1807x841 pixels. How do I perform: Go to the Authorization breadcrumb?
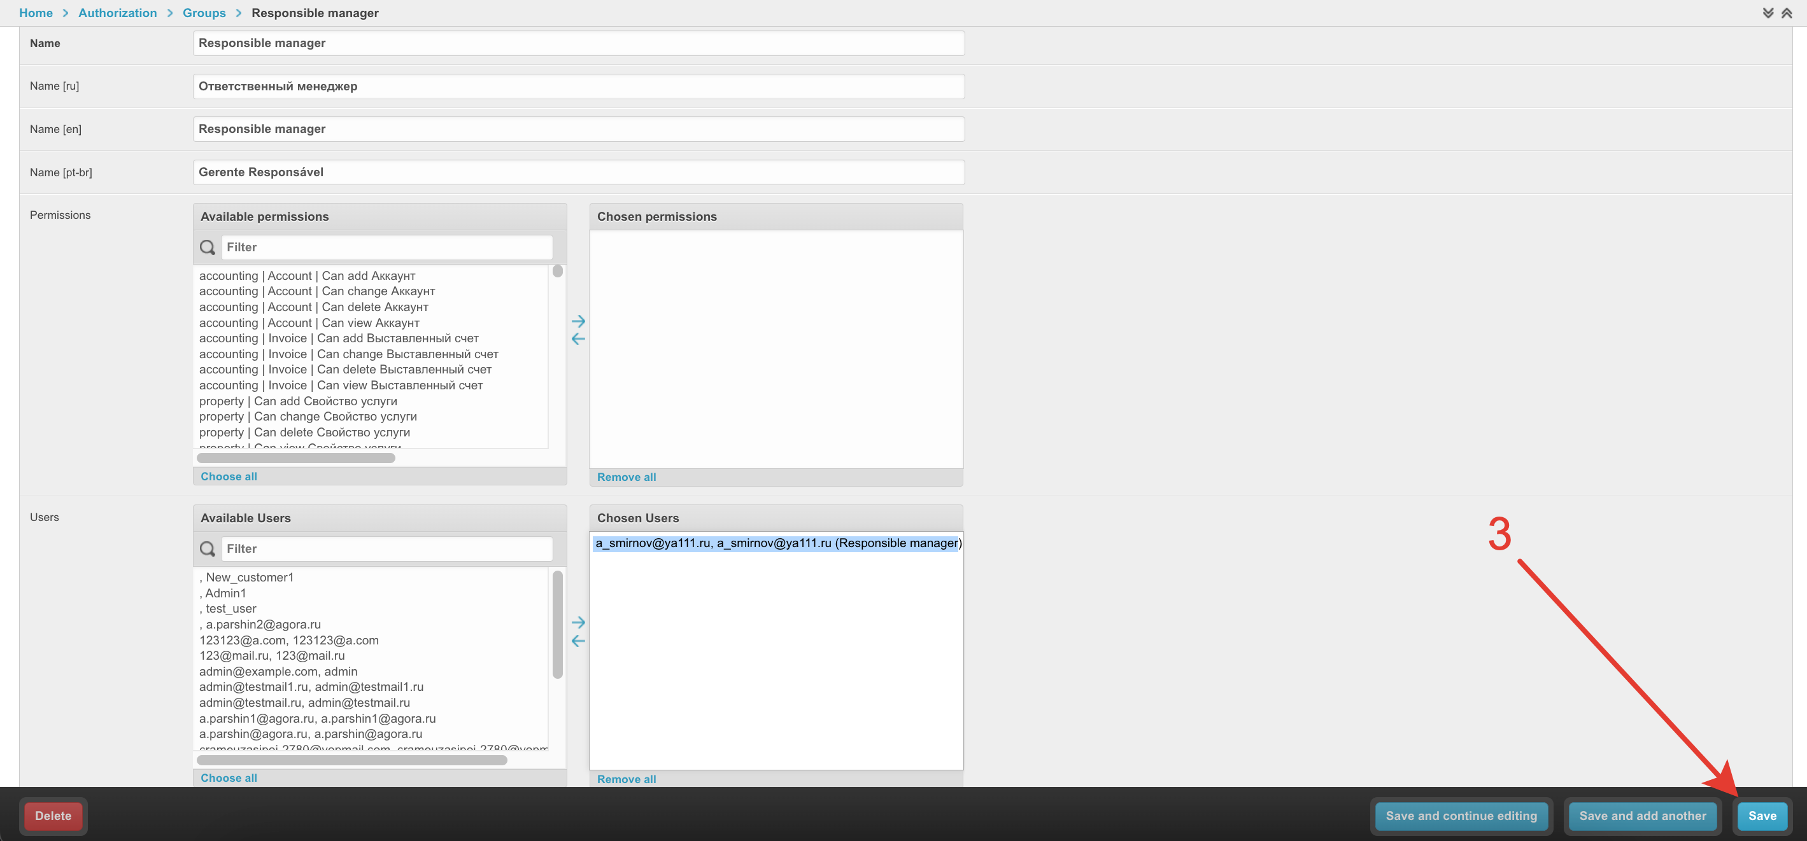coord(117,13)
